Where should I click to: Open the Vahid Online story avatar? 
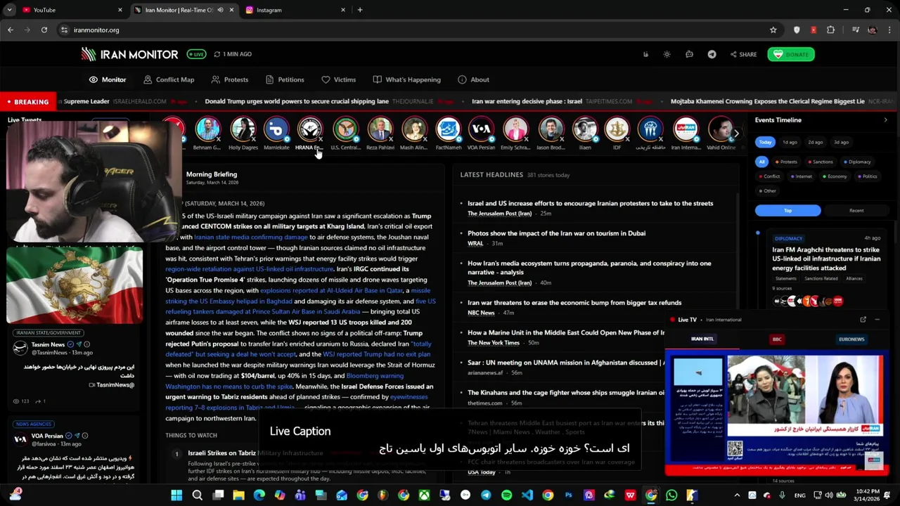click(721, 130)
